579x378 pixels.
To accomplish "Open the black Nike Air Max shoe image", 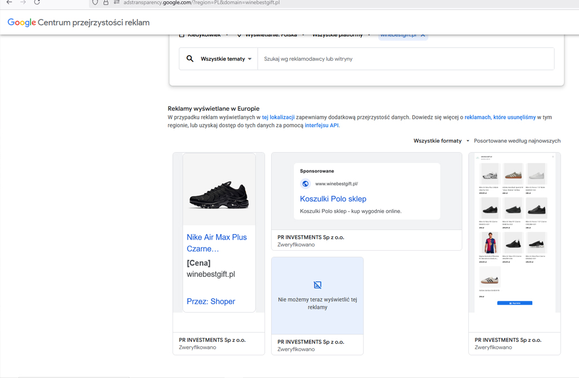I will (x=219, y=195).
